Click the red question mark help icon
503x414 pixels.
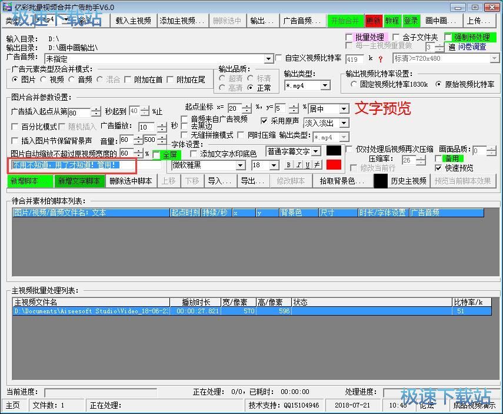point(380,59)
